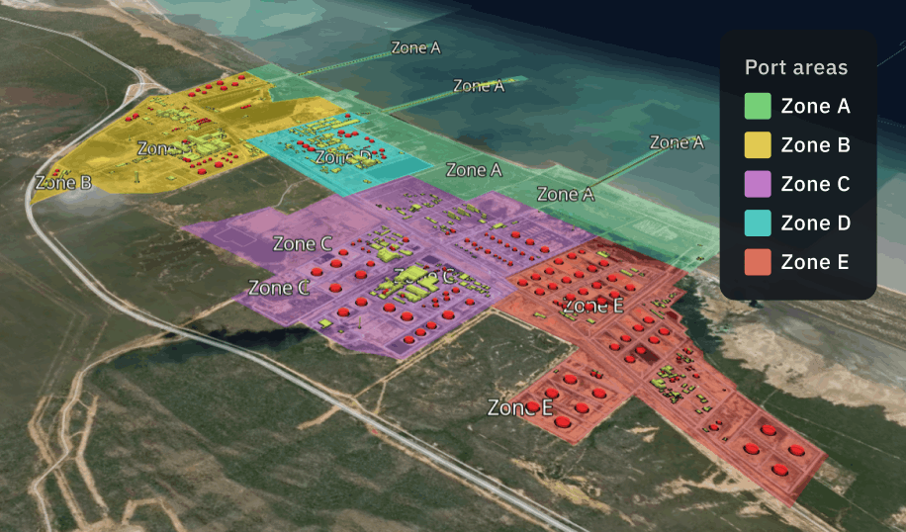Click Zone B label at the yellow area's western tip
The height and width of the screenshot is (532, 906).
[x=63, y=183]
